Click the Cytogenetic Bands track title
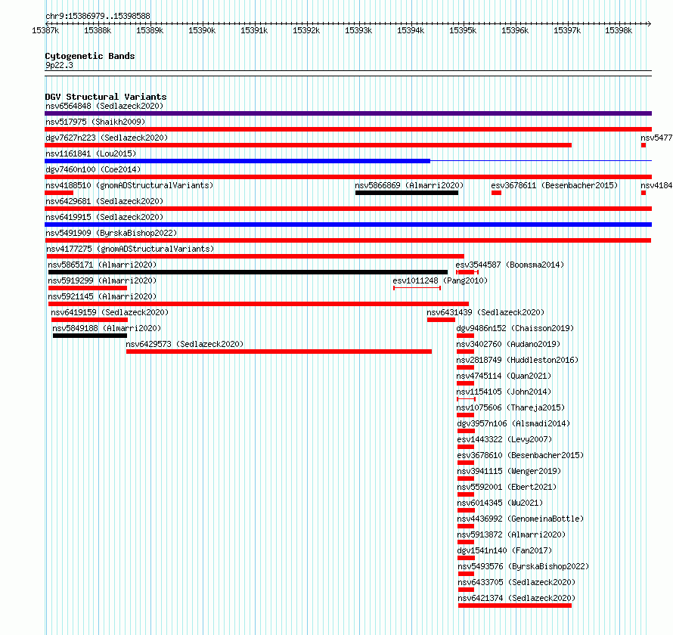673x635 pixels. coord(90,56)
